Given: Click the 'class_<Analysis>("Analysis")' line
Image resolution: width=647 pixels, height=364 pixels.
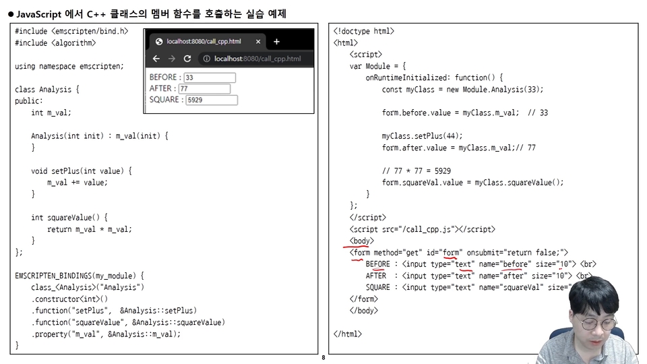Looking at the screenshot, I should (88, 287).
